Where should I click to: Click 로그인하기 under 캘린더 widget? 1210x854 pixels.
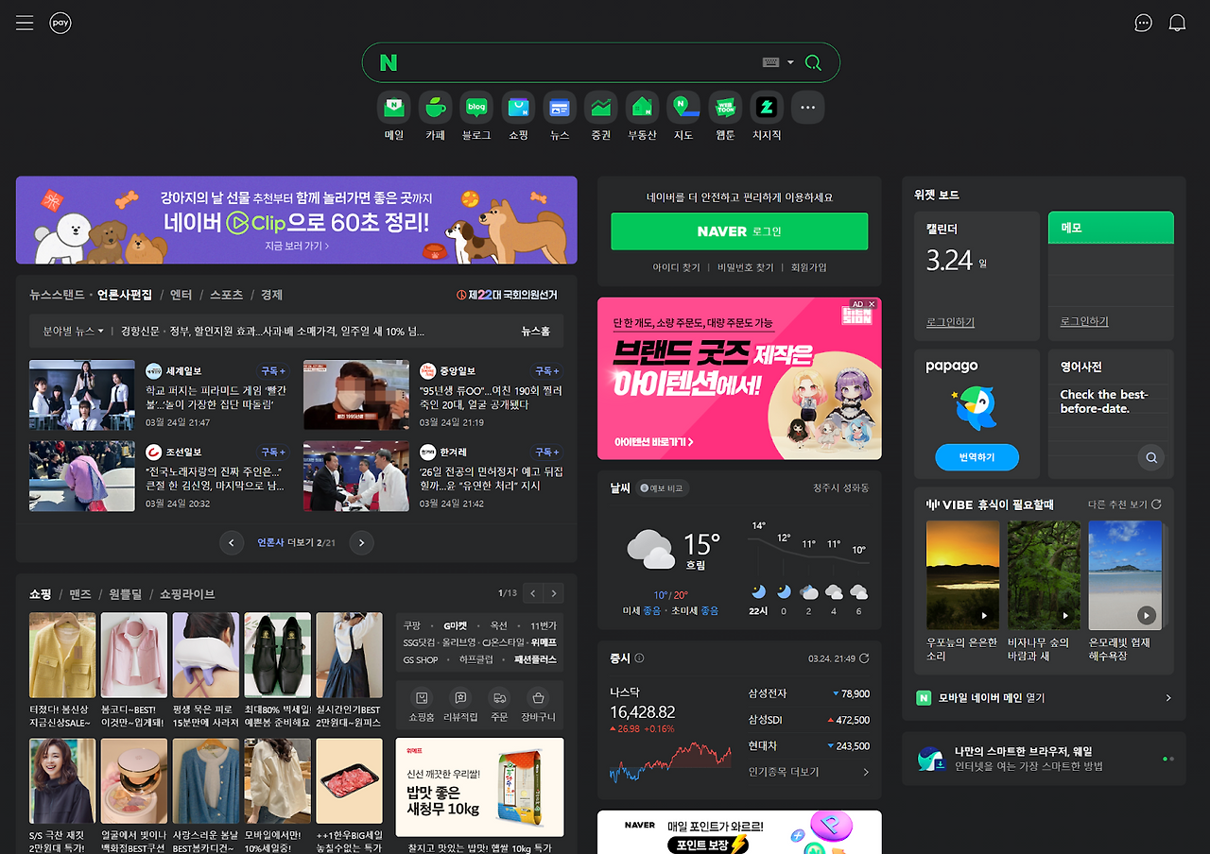point(950,322)
